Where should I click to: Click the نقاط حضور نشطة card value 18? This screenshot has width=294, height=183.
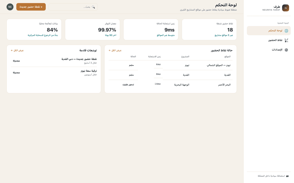[230, 30]
